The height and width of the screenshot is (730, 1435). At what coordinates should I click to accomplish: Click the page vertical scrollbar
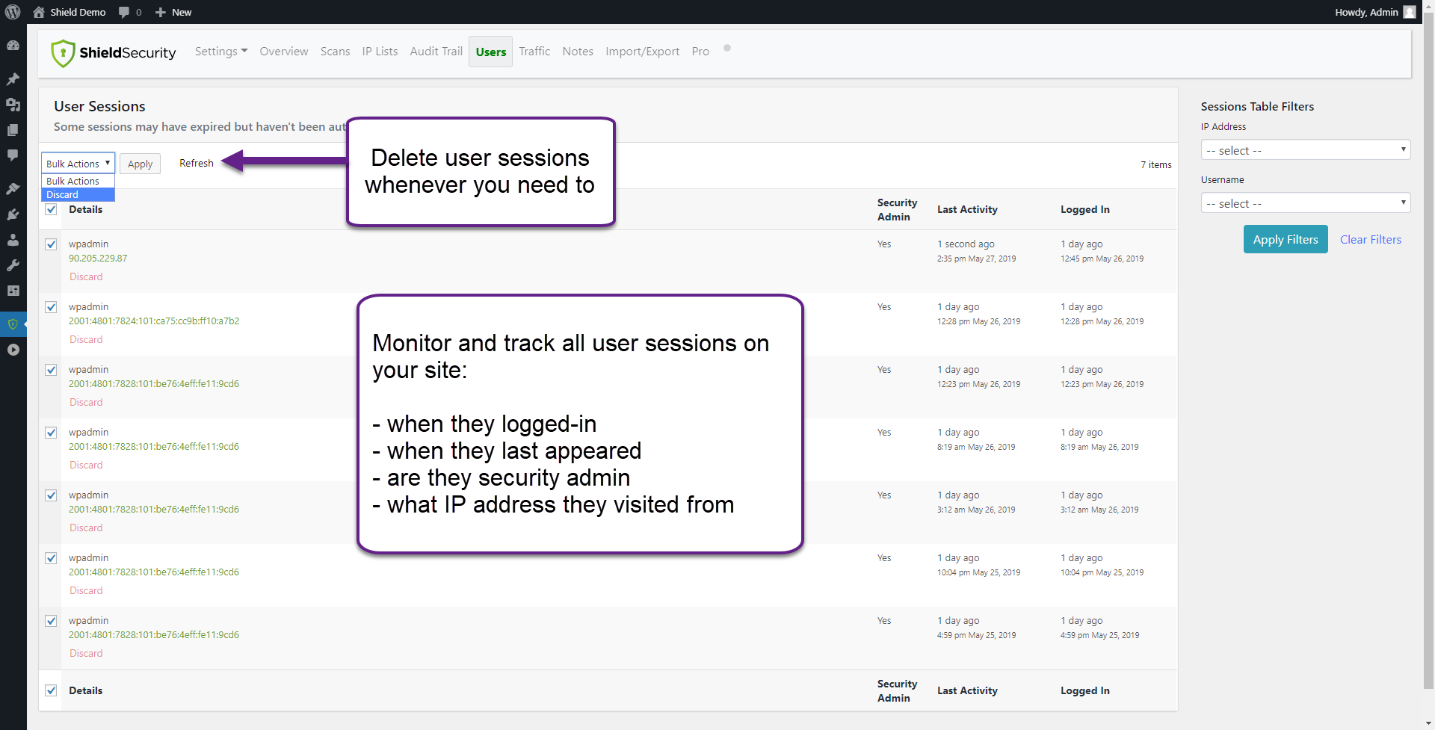1428,351
